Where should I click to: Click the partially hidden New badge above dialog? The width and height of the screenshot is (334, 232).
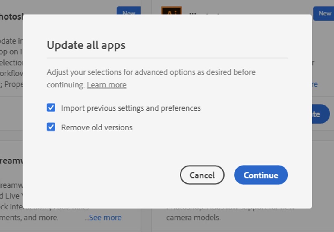(x=129, y=11)
